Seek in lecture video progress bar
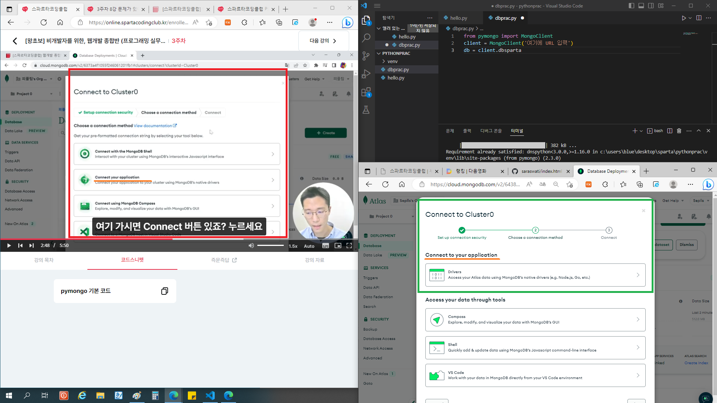The height and width of the screenshot is (403, 717). point(179,239)
